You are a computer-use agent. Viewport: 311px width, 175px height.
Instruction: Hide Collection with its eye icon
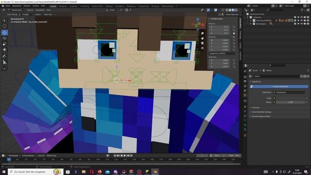coord(301,17)
